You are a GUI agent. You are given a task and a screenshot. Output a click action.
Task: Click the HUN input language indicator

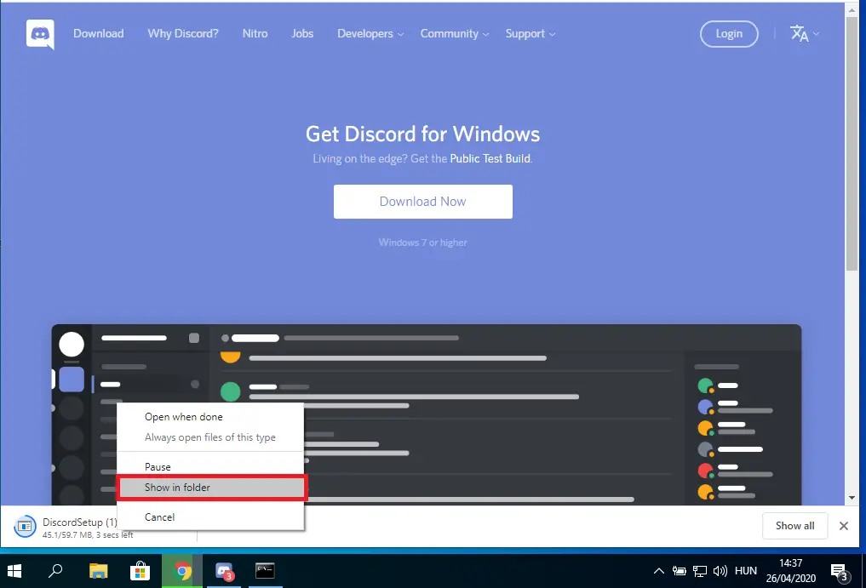coord(746,571)
